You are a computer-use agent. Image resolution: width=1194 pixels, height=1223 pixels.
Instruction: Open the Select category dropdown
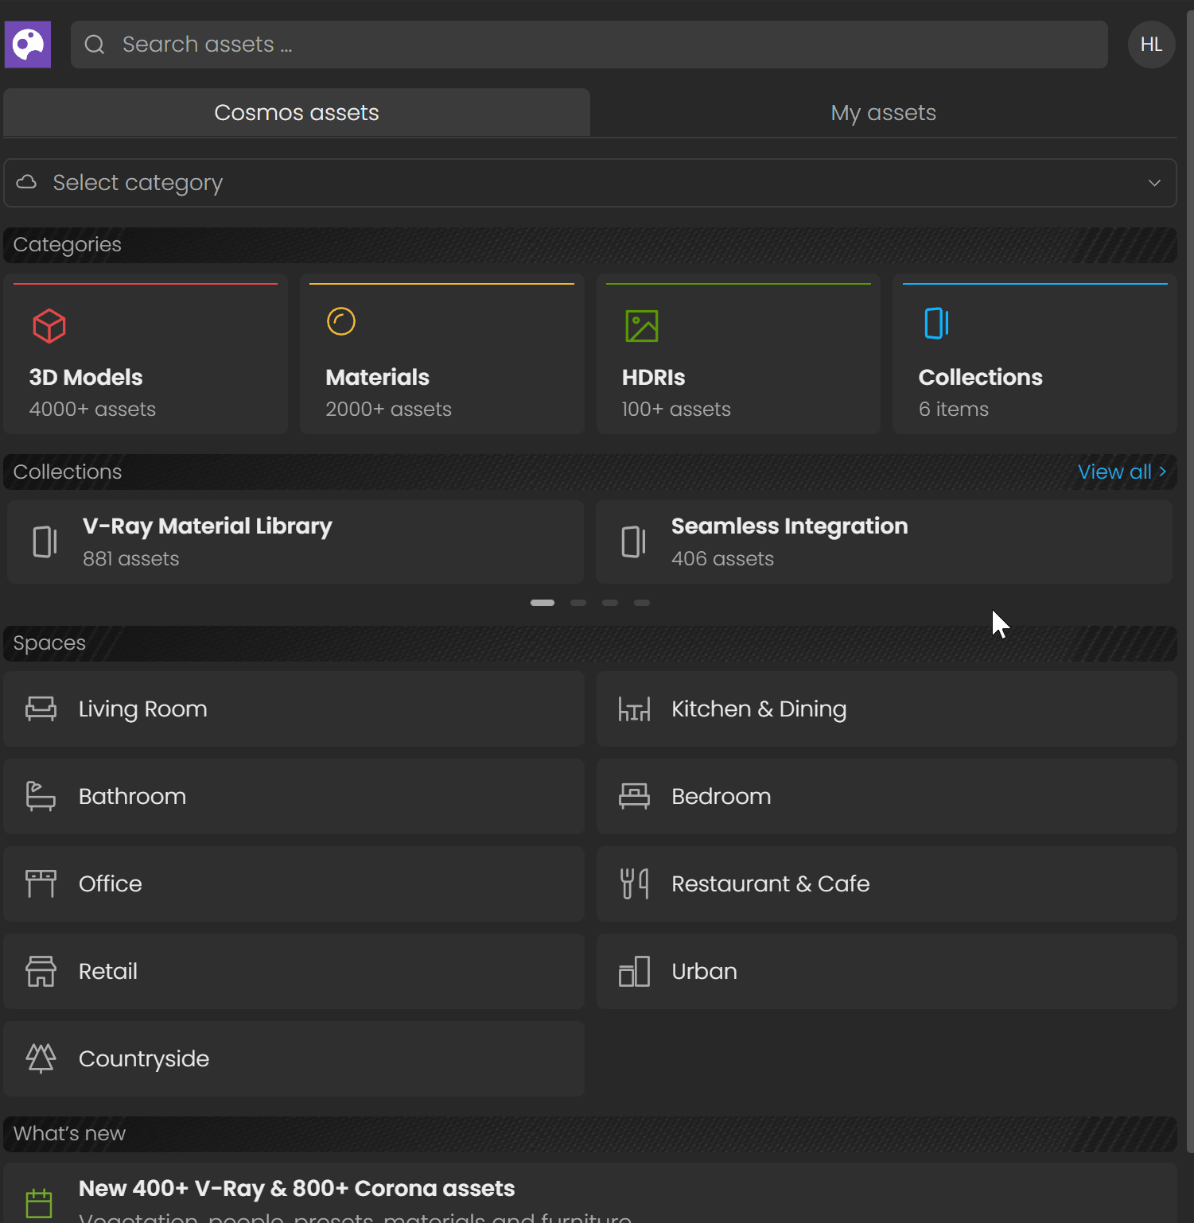(590, 183)
